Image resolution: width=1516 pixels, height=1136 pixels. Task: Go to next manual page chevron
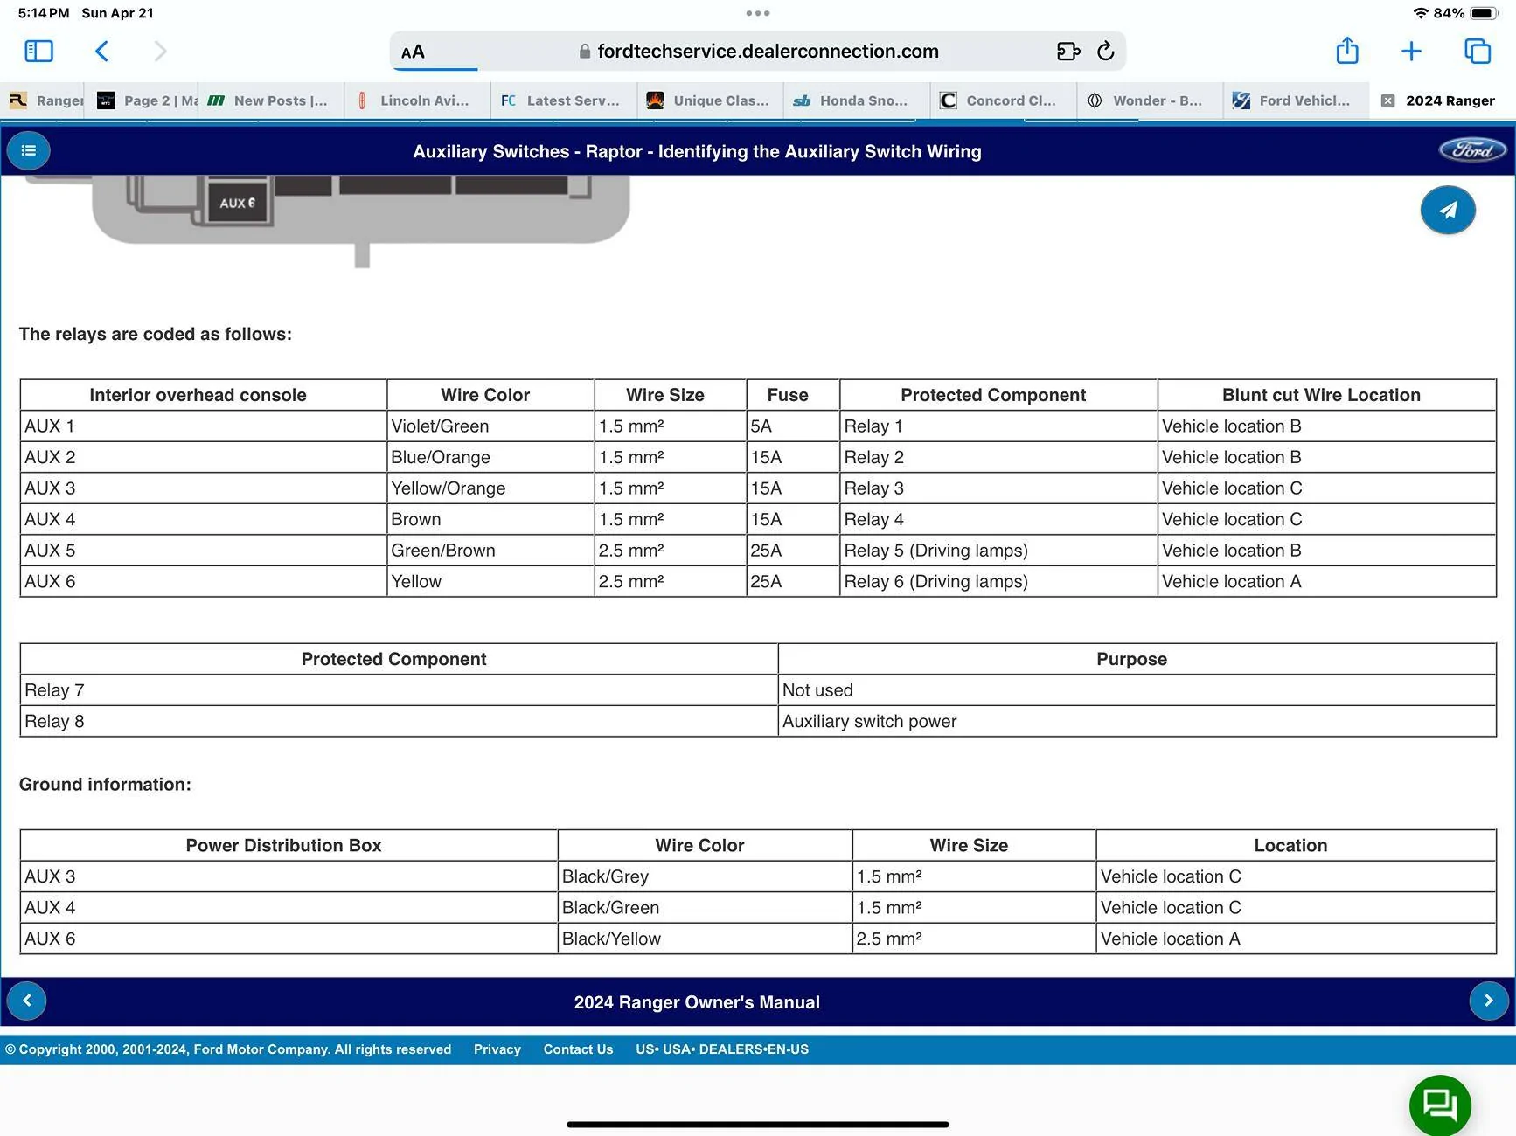pos(1488,1001)
